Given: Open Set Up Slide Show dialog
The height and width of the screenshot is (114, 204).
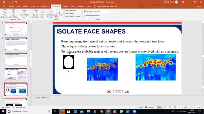Looking at the screenshot, I should (35, 14).
